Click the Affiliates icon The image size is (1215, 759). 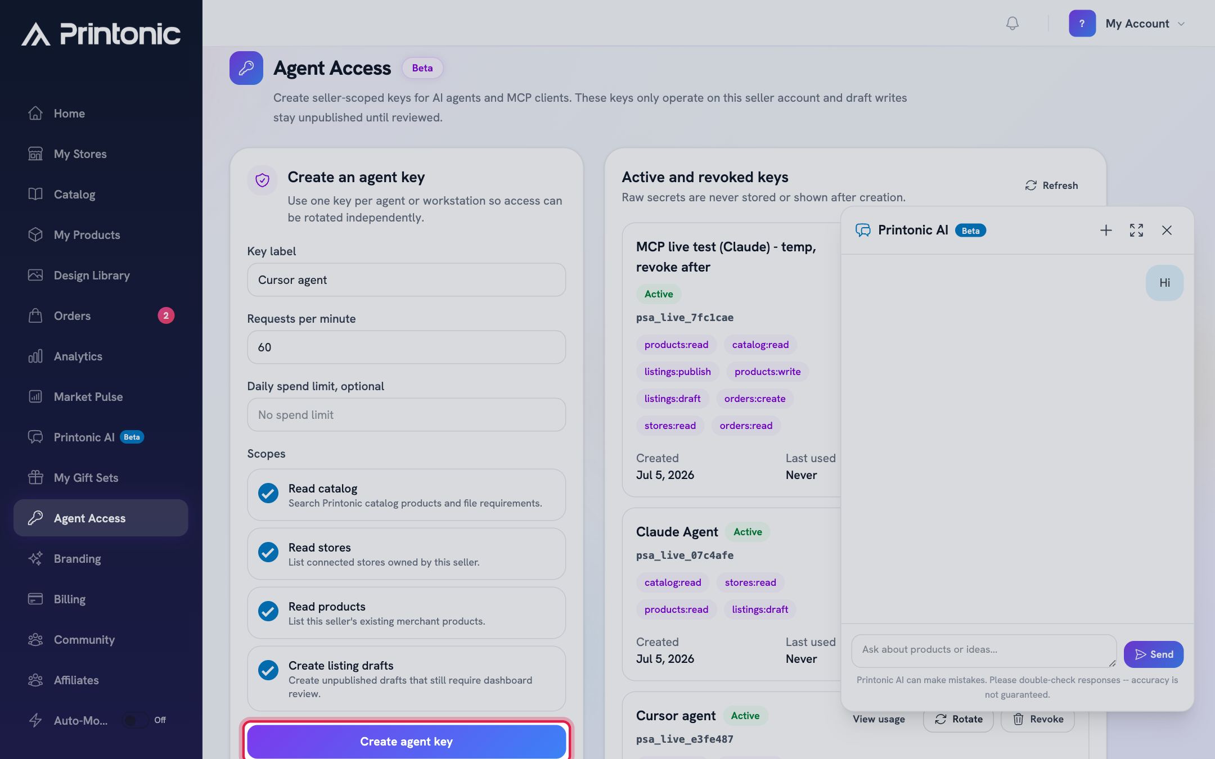35,680
